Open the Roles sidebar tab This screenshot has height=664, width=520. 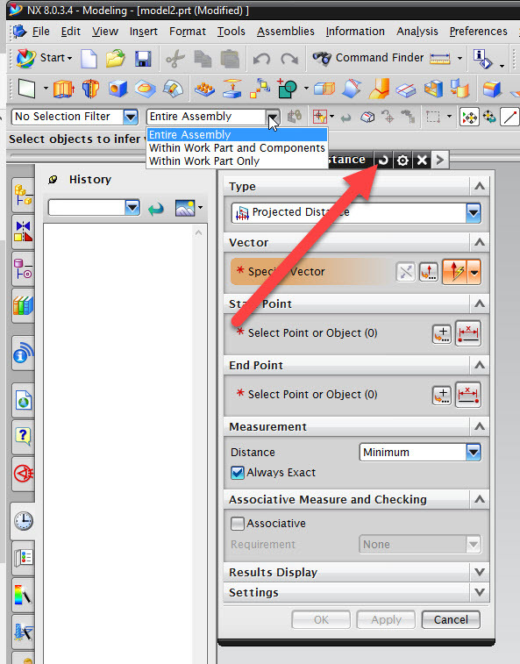click(24, 558)
